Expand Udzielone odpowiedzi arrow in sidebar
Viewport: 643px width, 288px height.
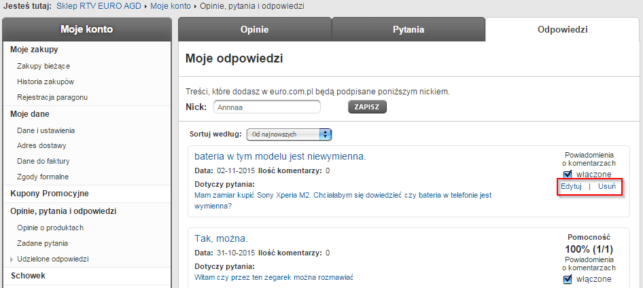point(12,259)
